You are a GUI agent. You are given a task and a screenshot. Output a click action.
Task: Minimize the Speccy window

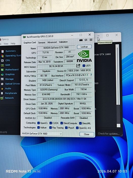point(99,36)
